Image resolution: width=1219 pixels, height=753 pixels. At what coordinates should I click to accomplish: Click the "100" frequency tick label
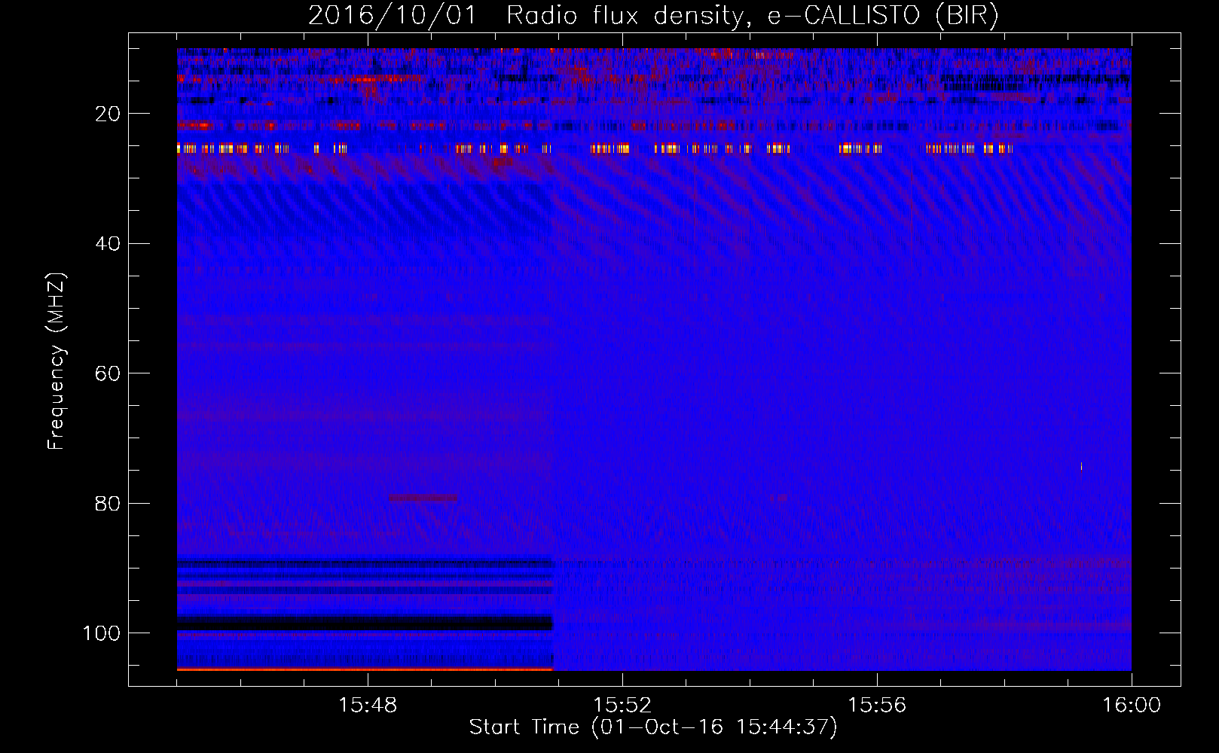pyautogui.click(x=102, y=633)
